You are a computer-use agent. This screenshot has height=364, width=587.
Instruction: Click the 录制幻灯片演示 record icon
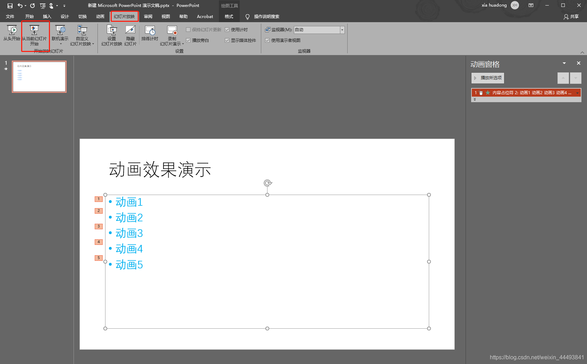tap(172, 30)
